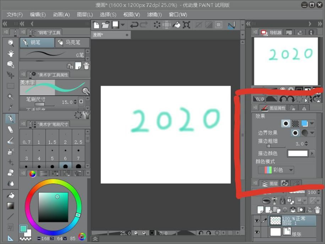Open the 颜色模式 彩色 dropdown
This screenshot has width=325, height=244.
[x=281, y=170]
